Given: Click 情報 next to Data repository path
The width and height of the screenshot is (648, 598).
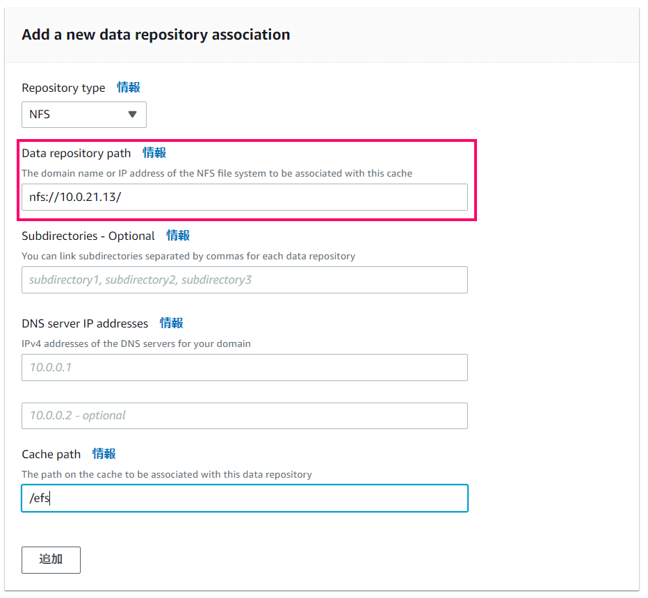Looking at the screenshot, I should click(154, 153).
